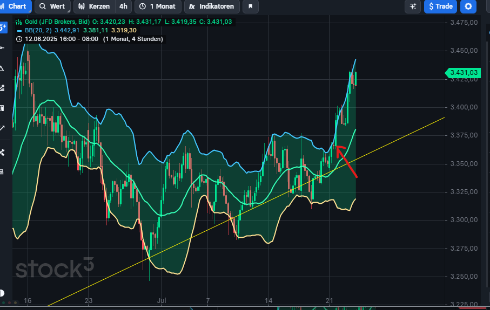Click the 3.400,00 price axis label
Viewport: 490px width, 310px height.
464,107
